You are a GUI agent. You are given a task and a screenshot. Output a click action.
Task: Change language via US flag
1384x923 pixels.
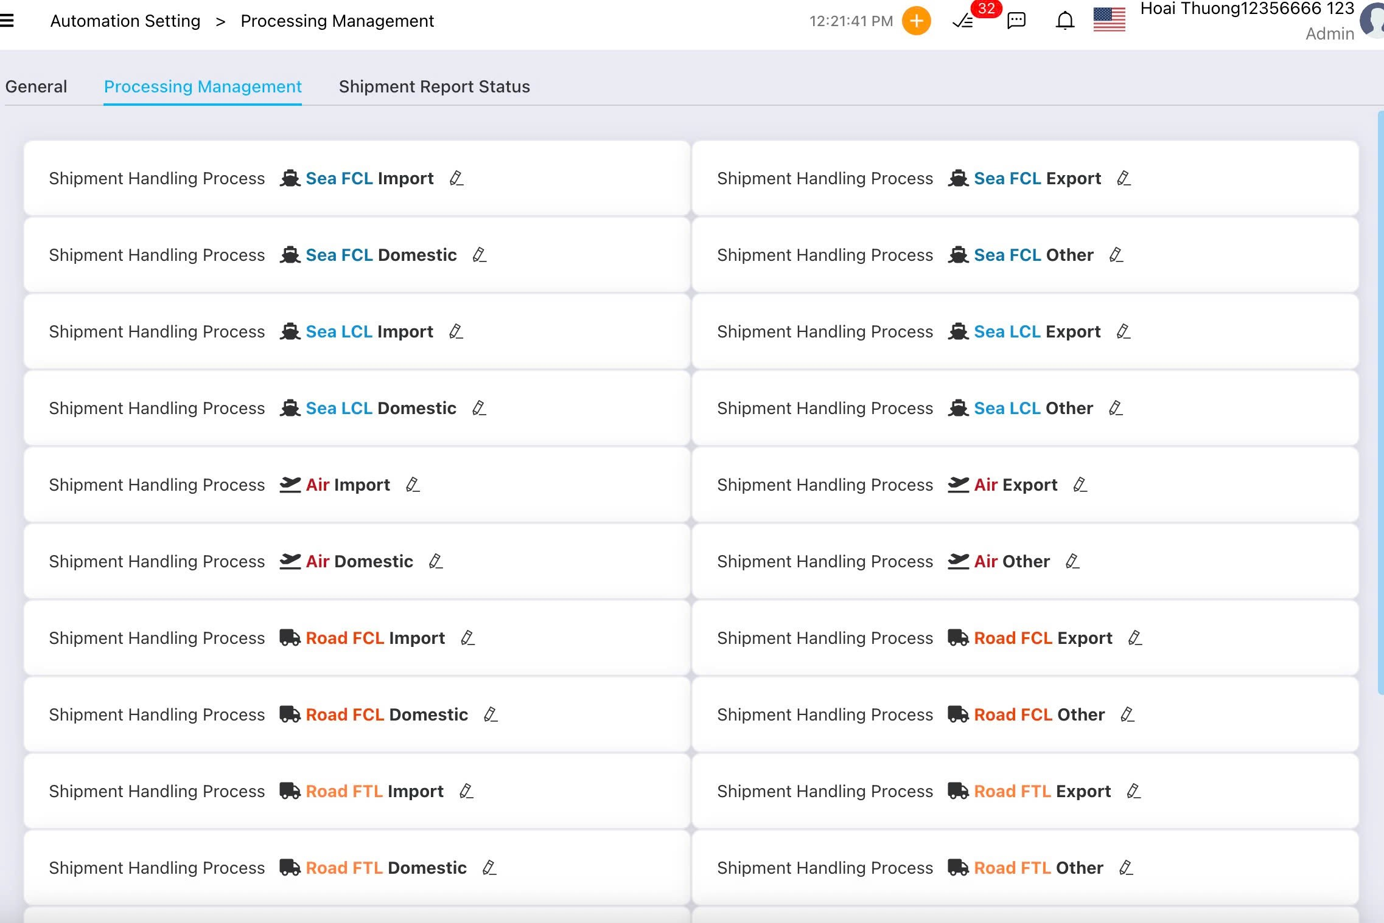tap(1109, 19)
